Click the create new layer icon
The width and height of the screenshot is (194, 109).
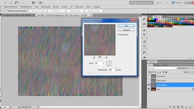click(190, 107)
